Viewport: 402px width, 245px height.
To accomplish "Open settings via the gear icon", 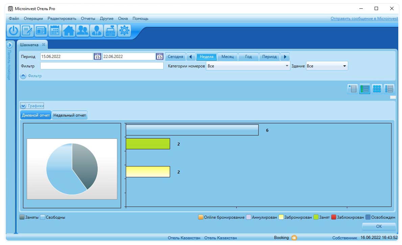I will point(124,31).
